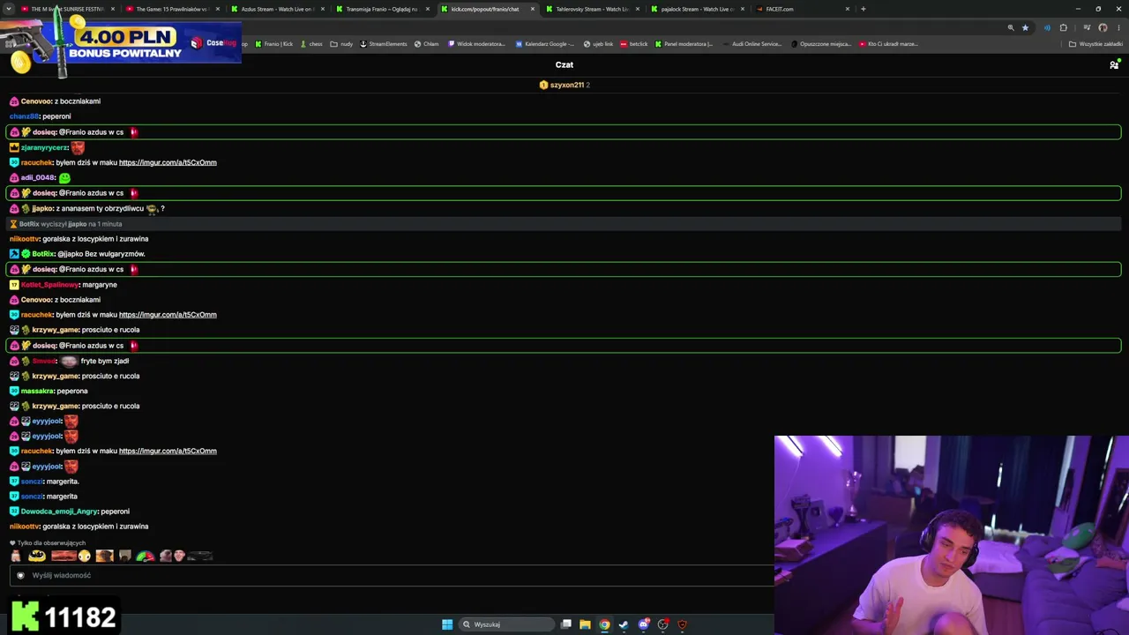The width and height of the screenshot is (1129, 635).
Task: Click CaseHug 4.00 PLN bonus banner
Action: [122, 44]
